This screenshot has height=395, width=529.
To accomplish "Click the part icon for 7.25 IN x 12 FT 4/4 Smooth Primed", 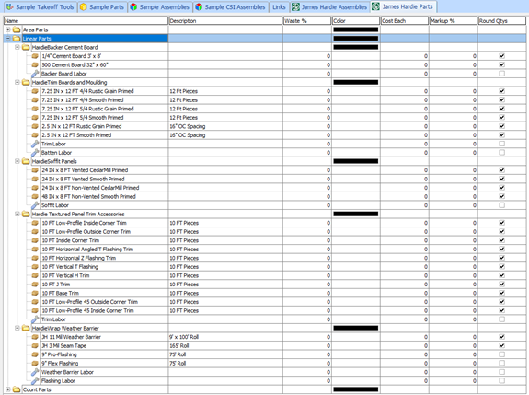I will click(35, 100).
